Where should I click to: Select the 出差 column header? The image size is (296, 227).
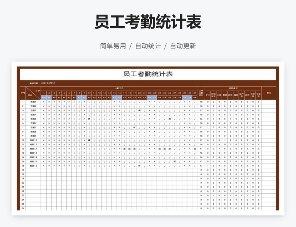click(x=219, y=95)
